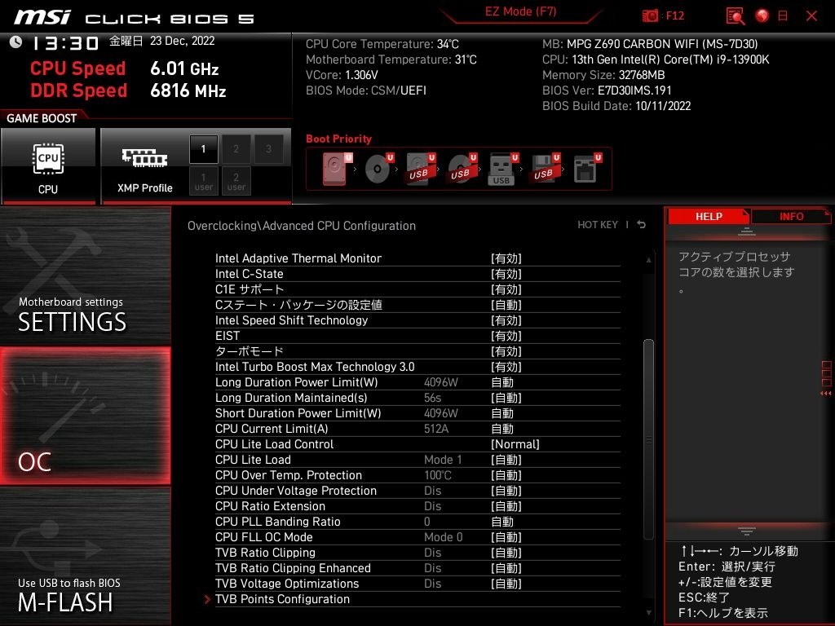Open the GAME BOOST tab label

(42, 119)
